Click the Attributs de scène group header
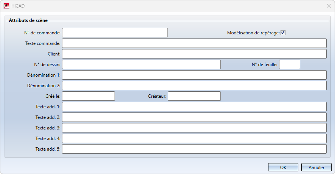This screenshot has width=335, height=174. click(x=28, y=20)
